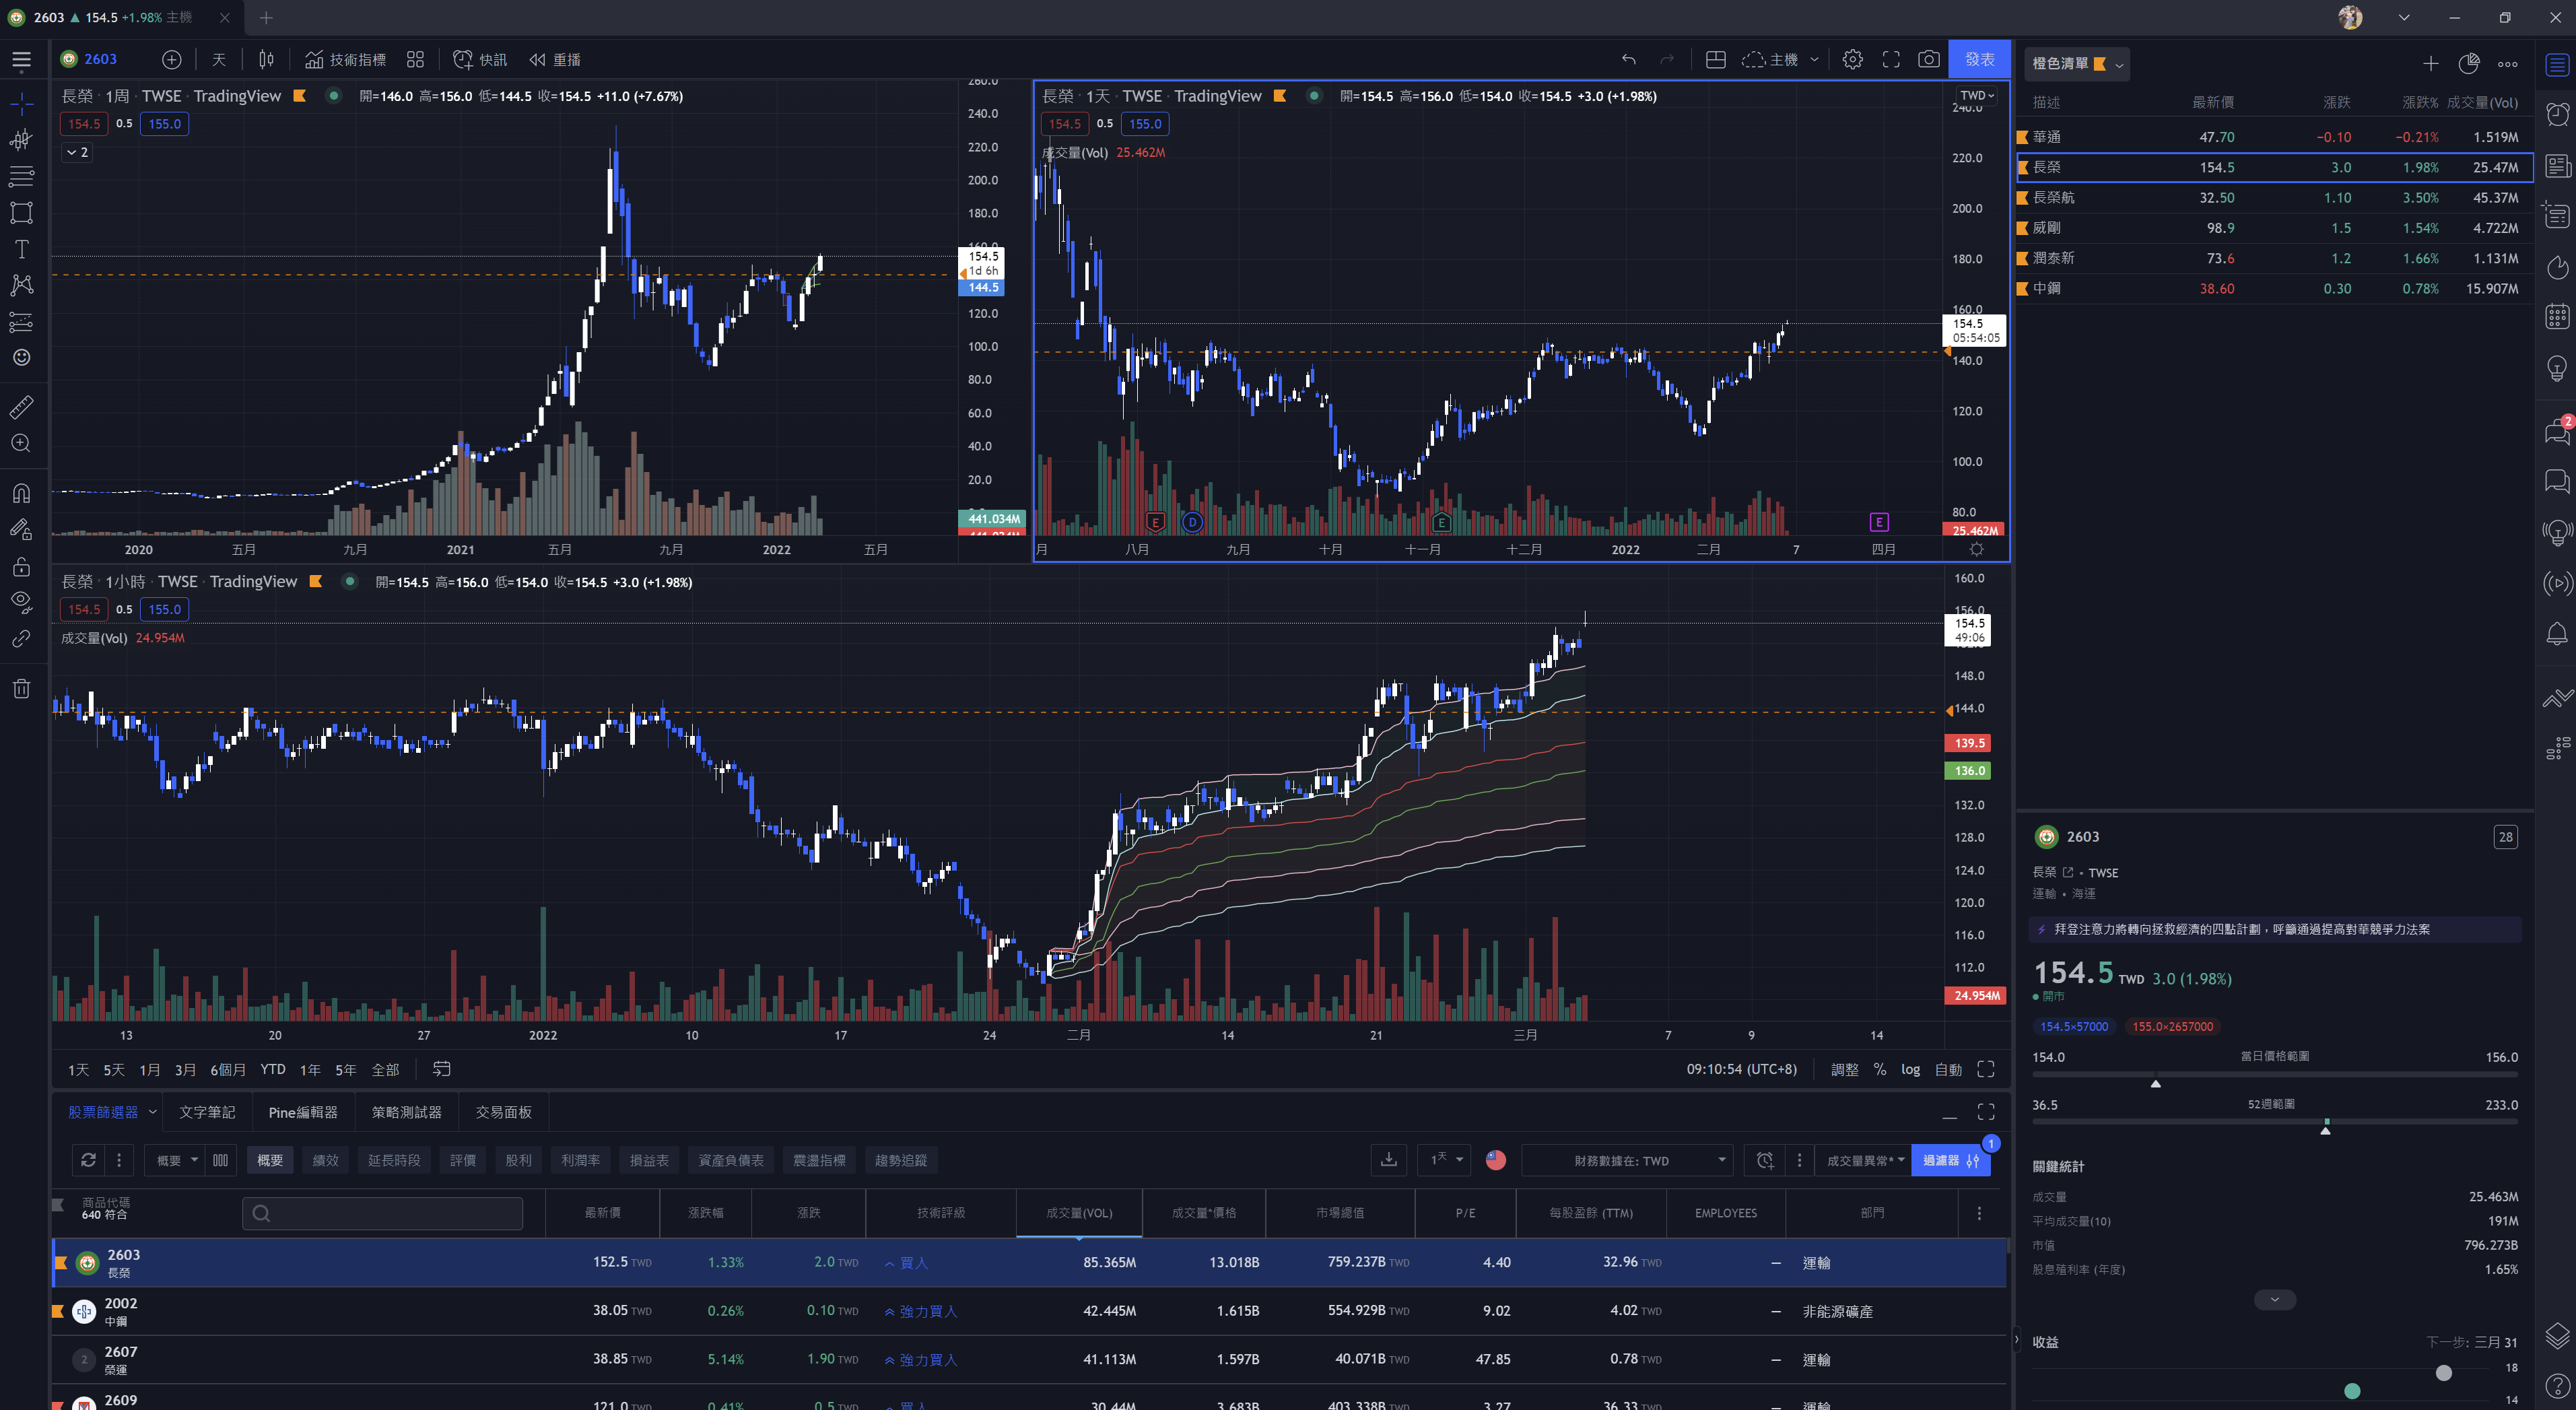Click the Replay (重播) button
The image size is (2576, 1410).
556,59
